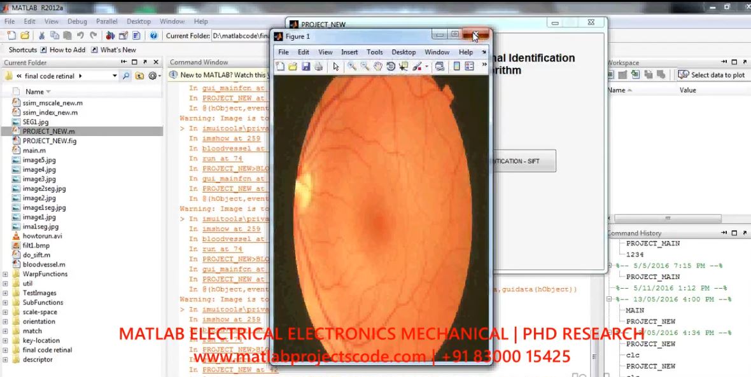The width and height of the screenshot is (751, 377).
Task: Select main.m in the file list
Action: point(34,150)
